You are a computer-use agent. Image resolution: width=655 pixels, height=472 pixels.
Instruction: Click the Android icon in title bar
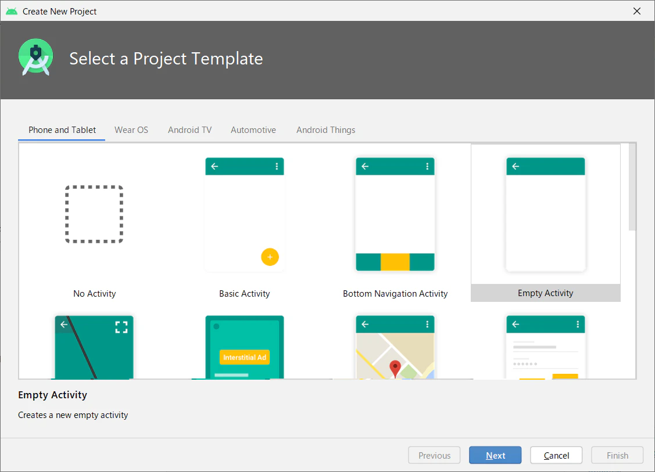click(12, 11)
